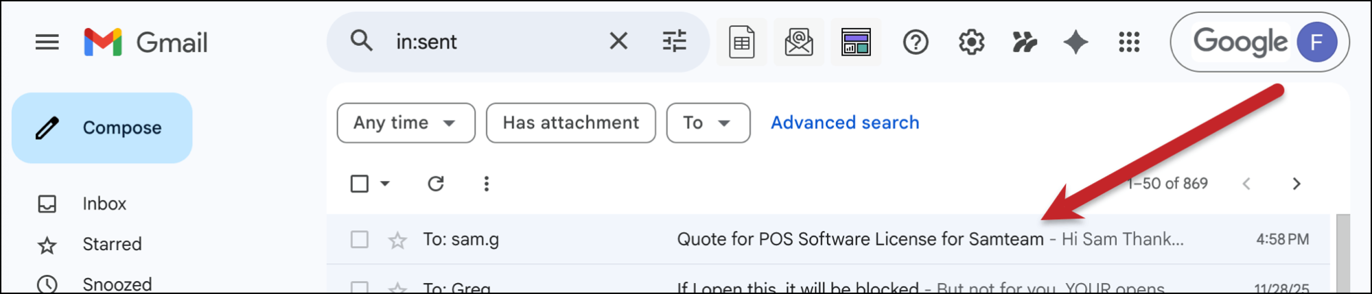
Task: Open the main menu hamburger icon
Action: pos(47,42)
